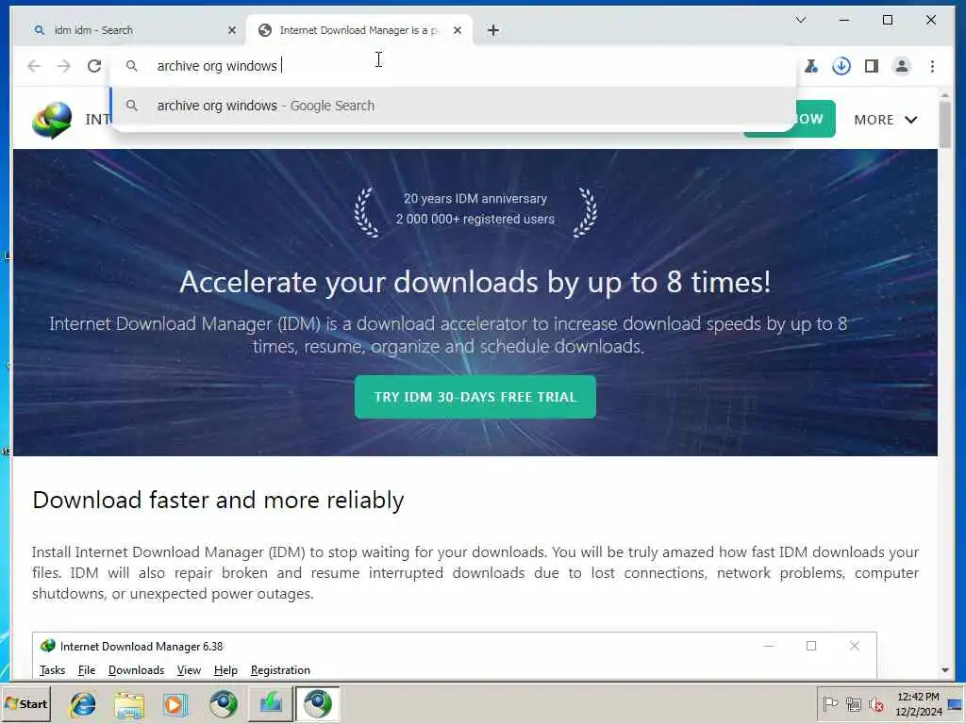Viewport: 966px width, 724px height.
Task: Choose 'archive org windows - Google Search' suggestion
Action: (x=453, y=106)
